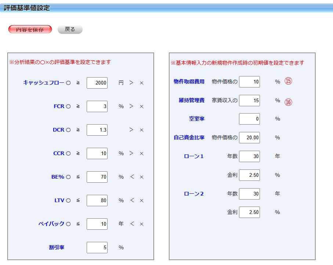333x265 pixels.
Task: Click the ペイバック years input
Action: point(97,224)
